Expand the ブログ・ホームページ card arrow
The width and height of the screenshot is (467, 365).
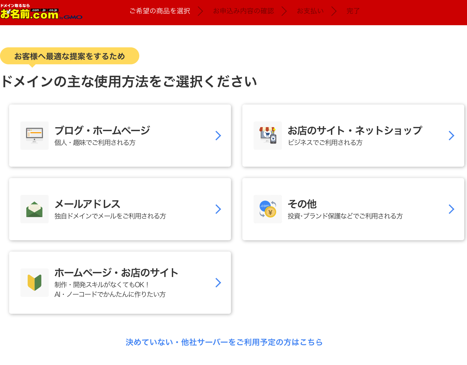coord(218,136)
